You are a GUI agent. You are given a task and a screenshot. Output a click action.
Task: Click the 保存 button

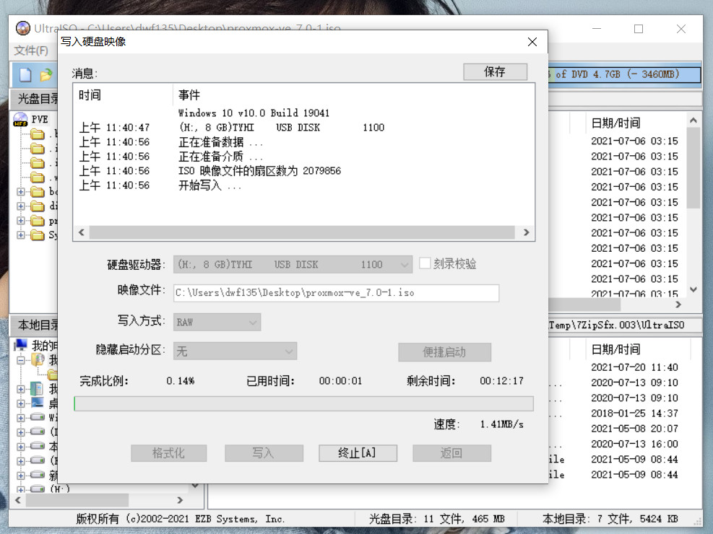[x=495, y=71]
